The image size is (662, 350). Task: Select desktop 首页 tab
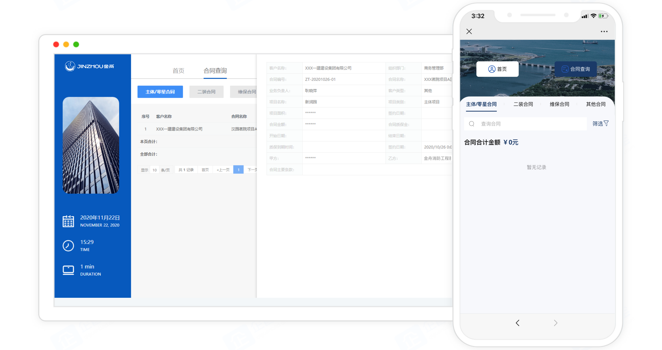click(178, 71)
